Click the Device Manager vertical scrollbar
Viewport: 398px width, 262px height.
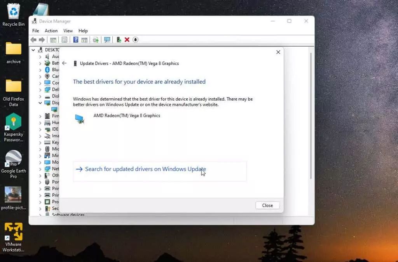click(x=311, y=115)
